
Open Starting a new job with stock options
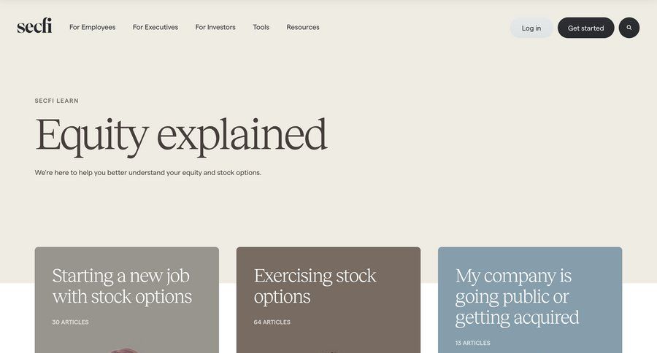(x=122, y=286)
